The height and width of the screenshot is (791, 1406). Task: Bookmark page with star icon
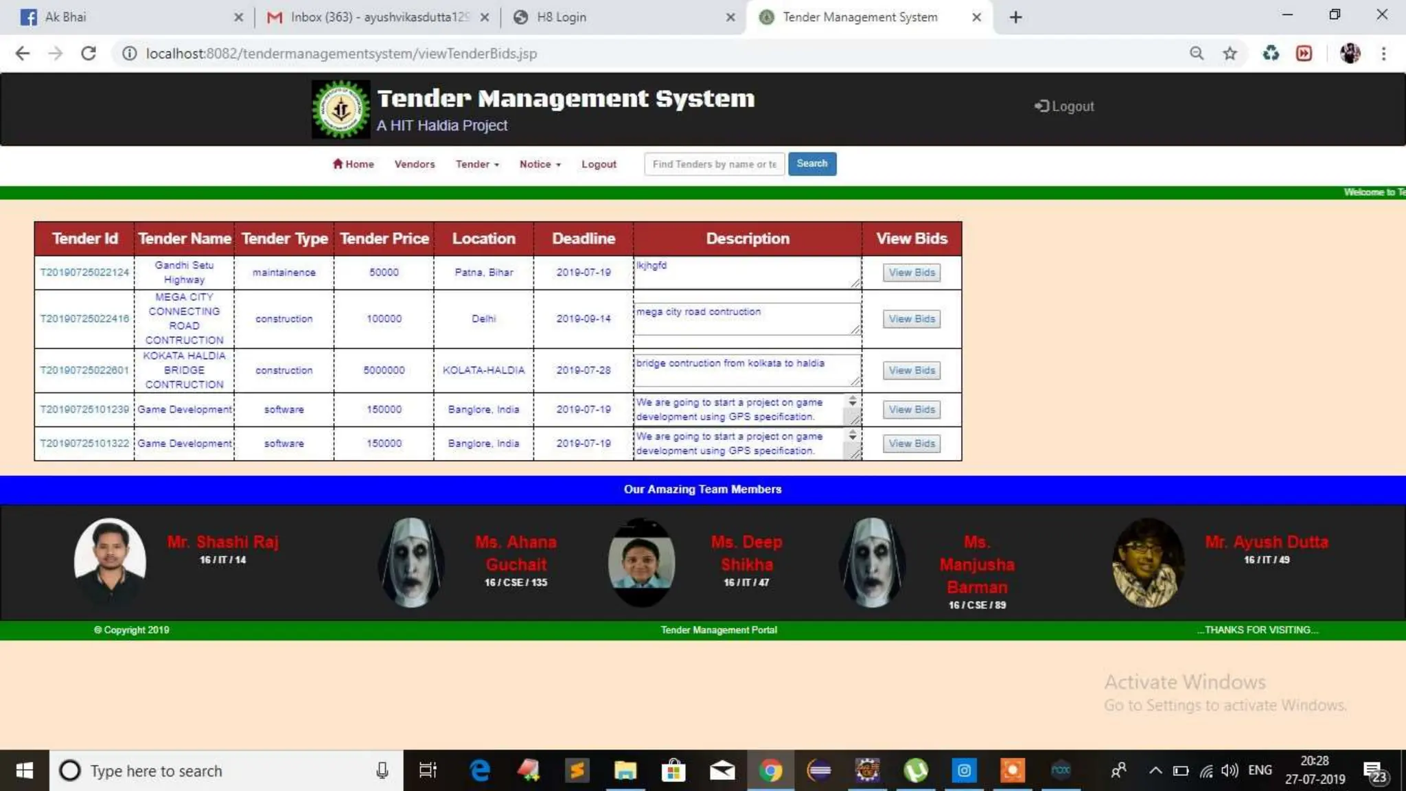coord(1230,54)
